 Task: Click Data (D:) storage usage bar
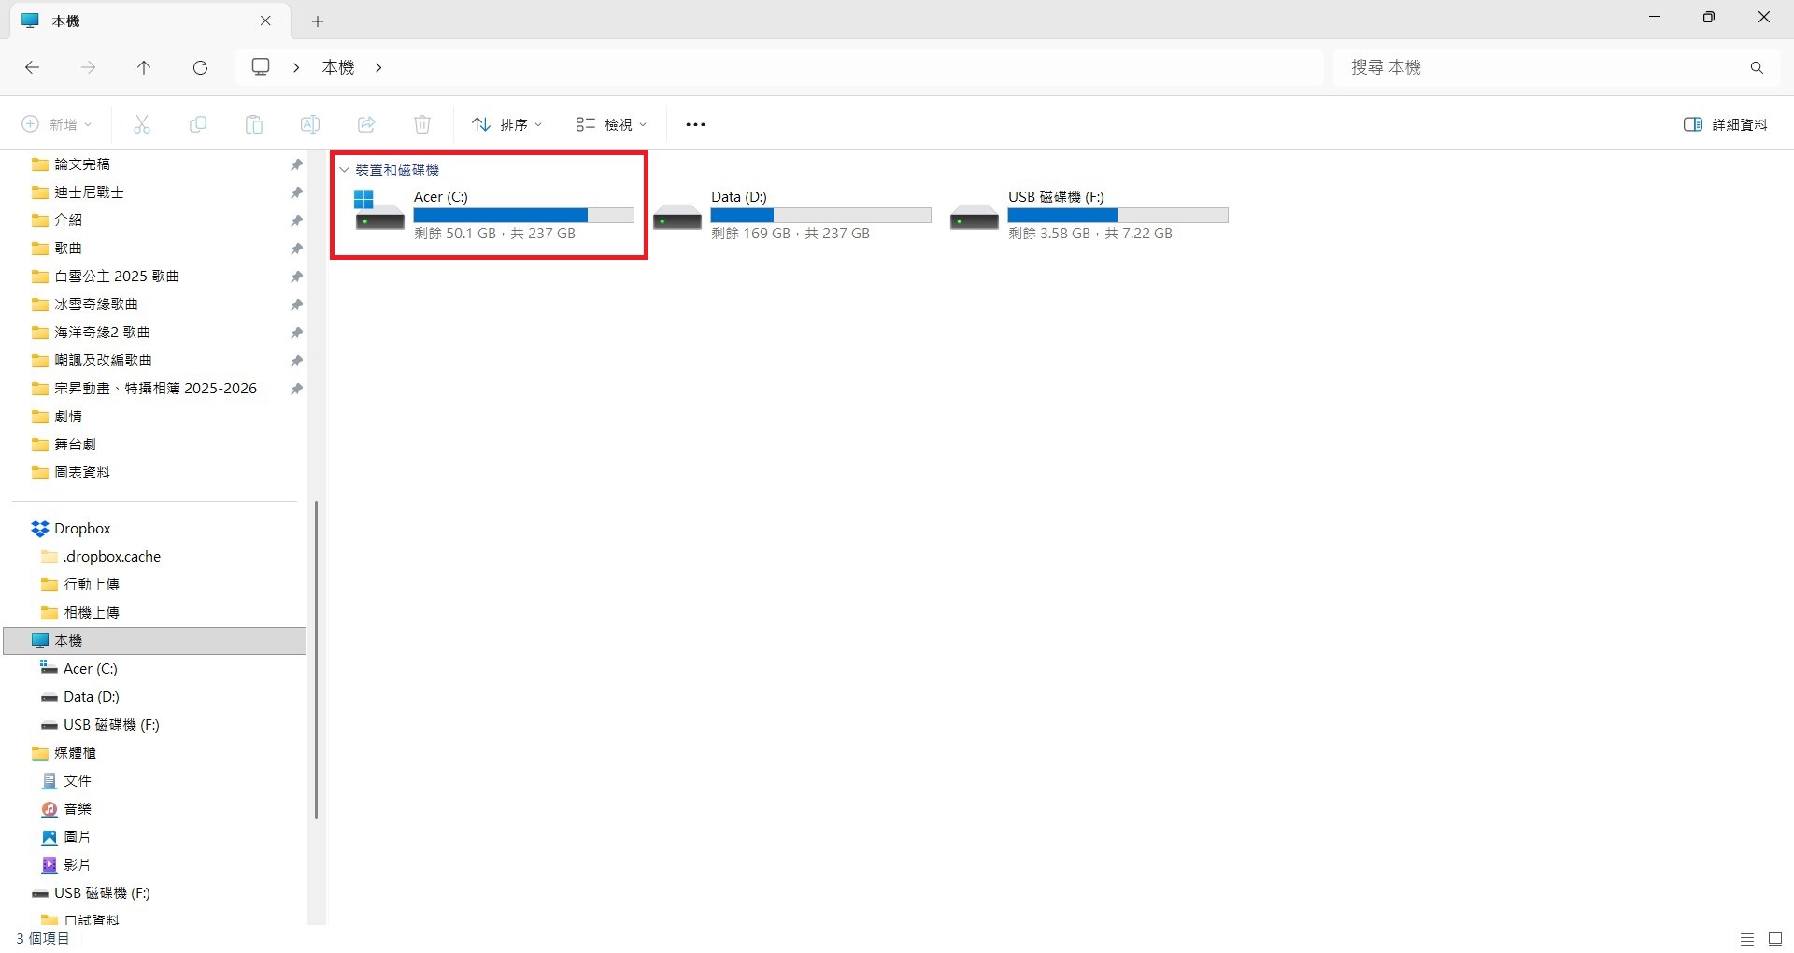coord(820,216)
